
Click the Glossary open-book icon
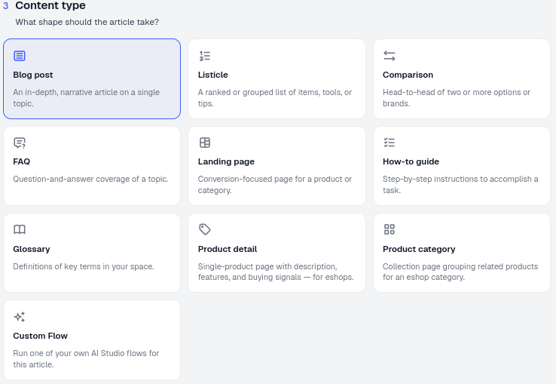pos(20,229)
